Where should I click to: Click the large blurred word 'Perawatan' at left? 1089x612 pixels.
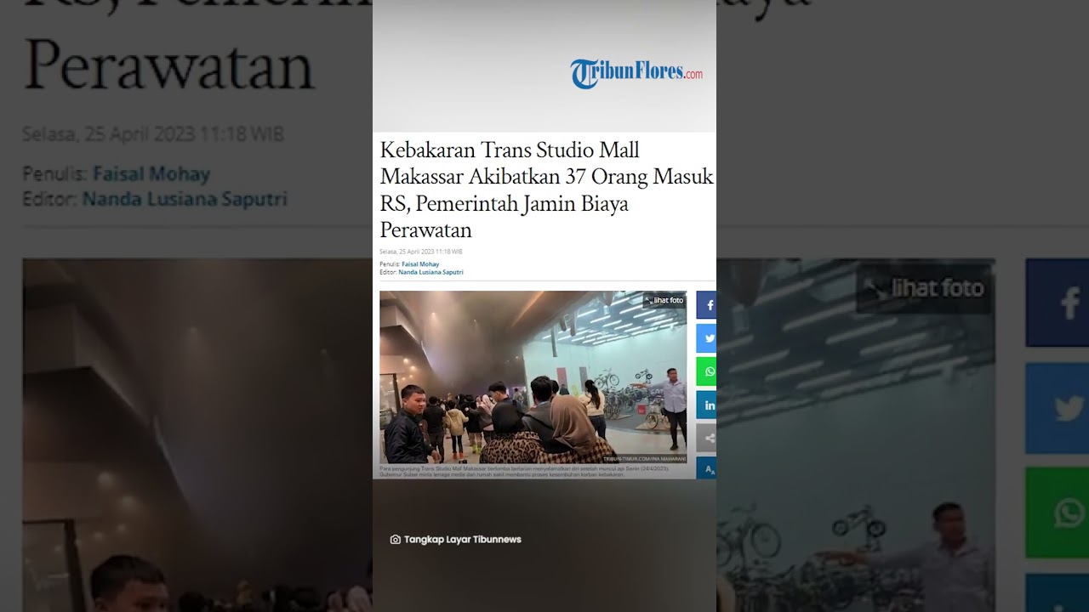click(x=169, y=66)
